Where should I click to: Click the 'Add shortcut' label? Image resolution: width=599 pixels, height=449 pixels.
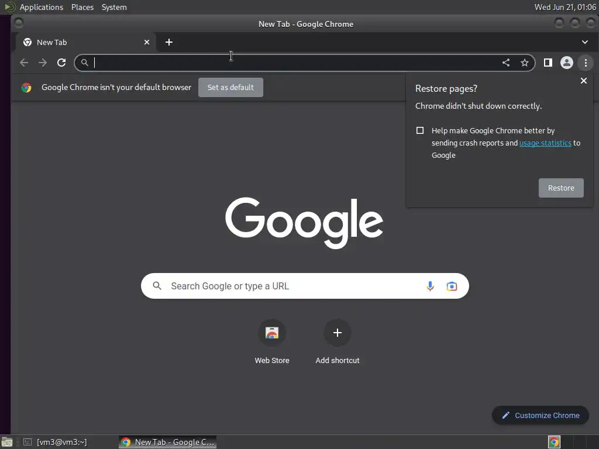coord(338,360)
